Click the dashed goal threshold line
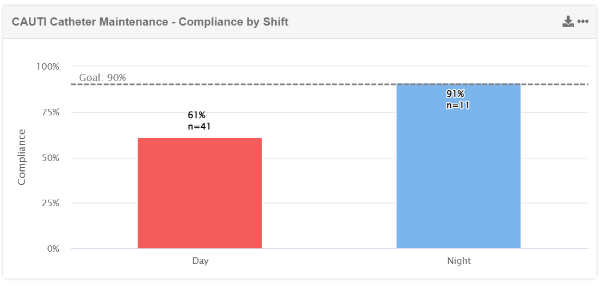 click(326, 84)
